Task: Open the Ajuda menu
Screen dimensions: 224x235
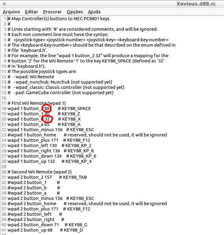Action: 94,12
